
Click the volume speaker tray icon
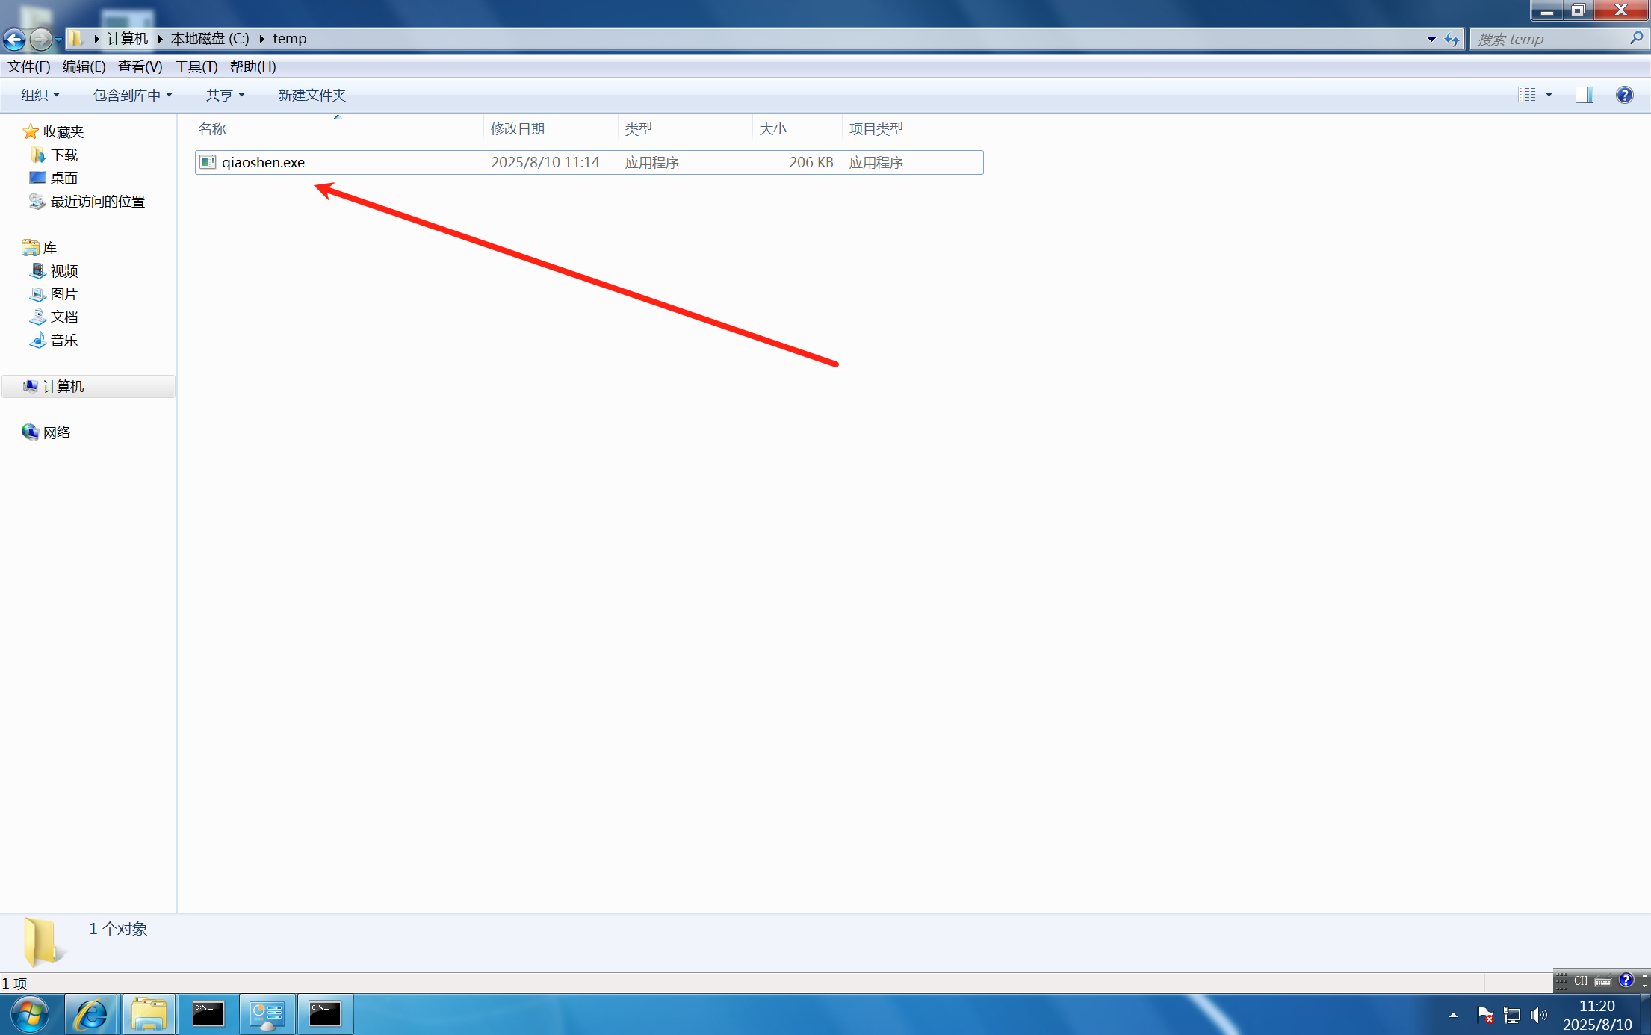pos(1537,1014)
